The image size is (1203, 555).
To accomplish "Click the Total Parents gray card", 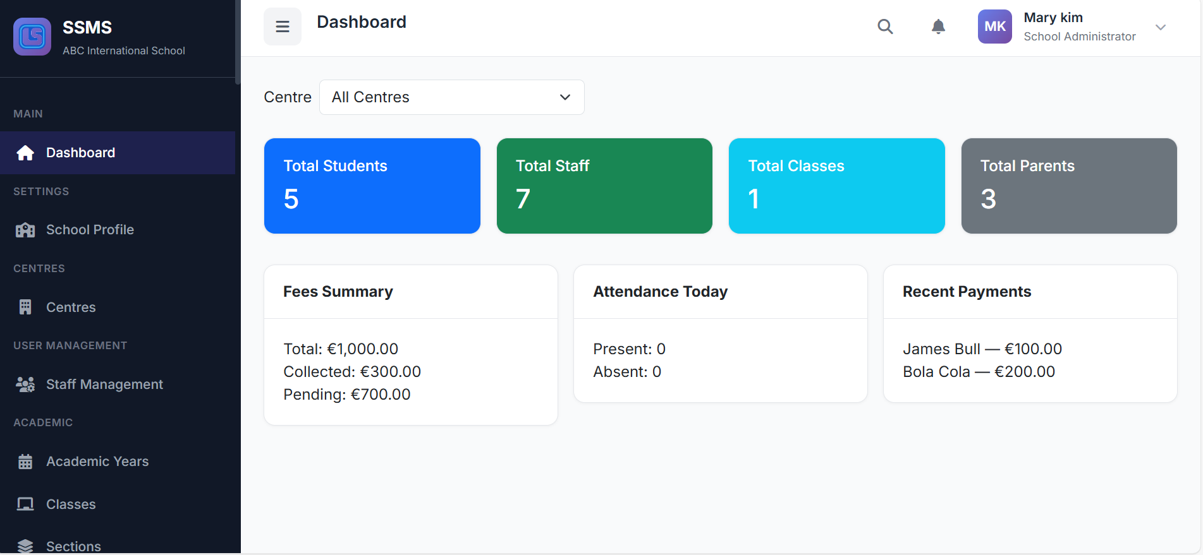I will pos(1068,186).
